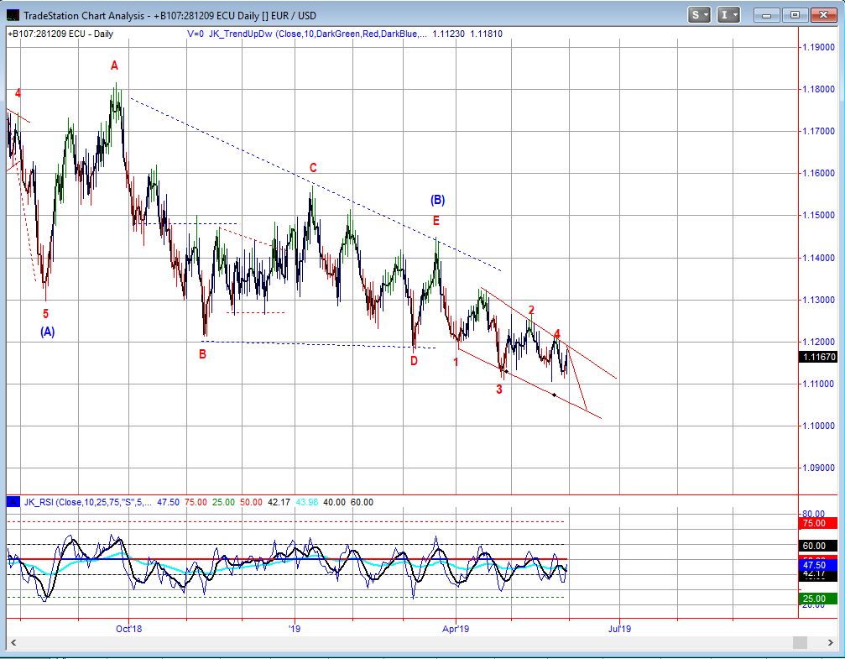This screenshot has width=845, height=659.
Task: Click the Oct'18 date axis label
Action: coord(128,629)
